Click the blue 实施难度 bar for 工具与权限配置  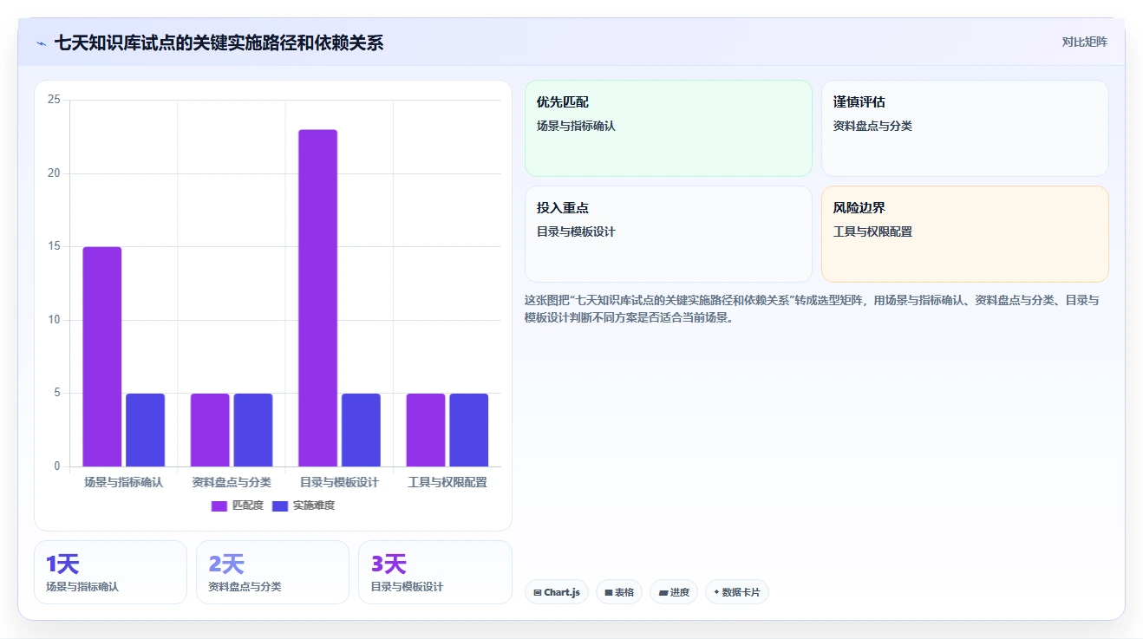tap(468, 430)
